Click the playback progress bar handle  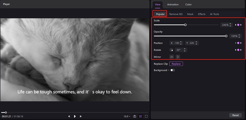pyautogui.click(x=6, y=112)
